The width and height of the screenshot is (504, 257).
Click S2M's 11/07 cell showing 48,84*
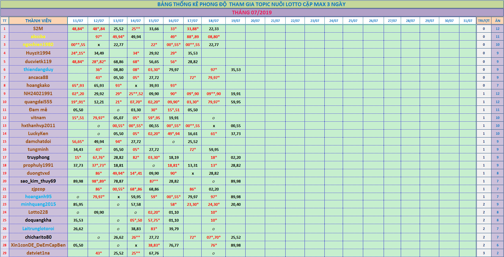pyautogui.click(x=78, y=29)
